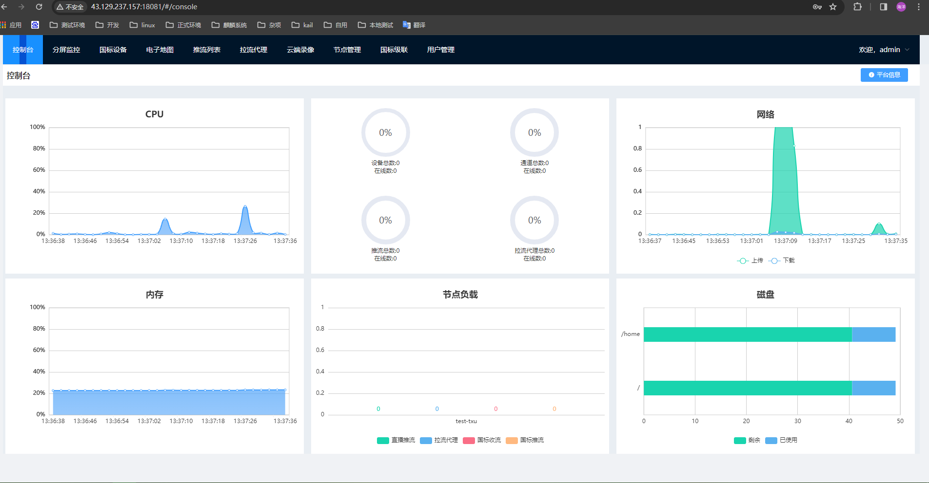Toggle the 国标收流 legend entry
929x483 pixels.
(482, 440)
